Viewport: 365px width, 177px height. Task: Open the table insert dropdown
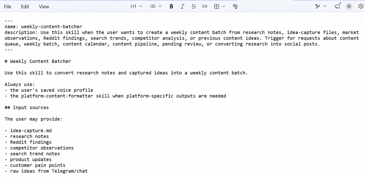pos(224,6)
